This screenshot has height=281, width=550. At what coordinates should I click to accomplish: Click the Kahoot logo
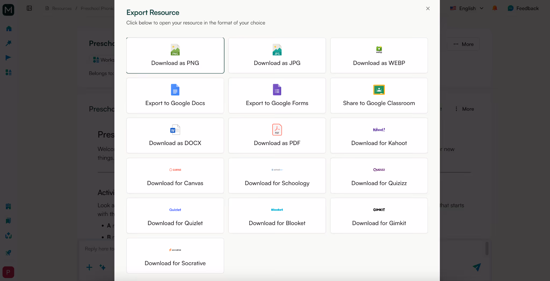coord(379,130)
